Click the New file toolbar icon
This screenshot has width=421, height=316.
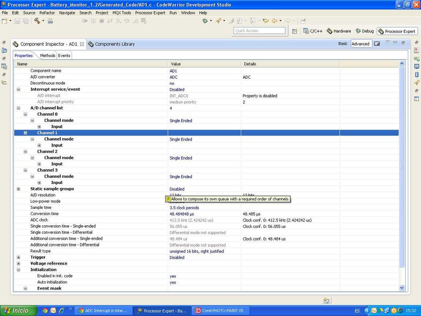click(x=5, y=21)
